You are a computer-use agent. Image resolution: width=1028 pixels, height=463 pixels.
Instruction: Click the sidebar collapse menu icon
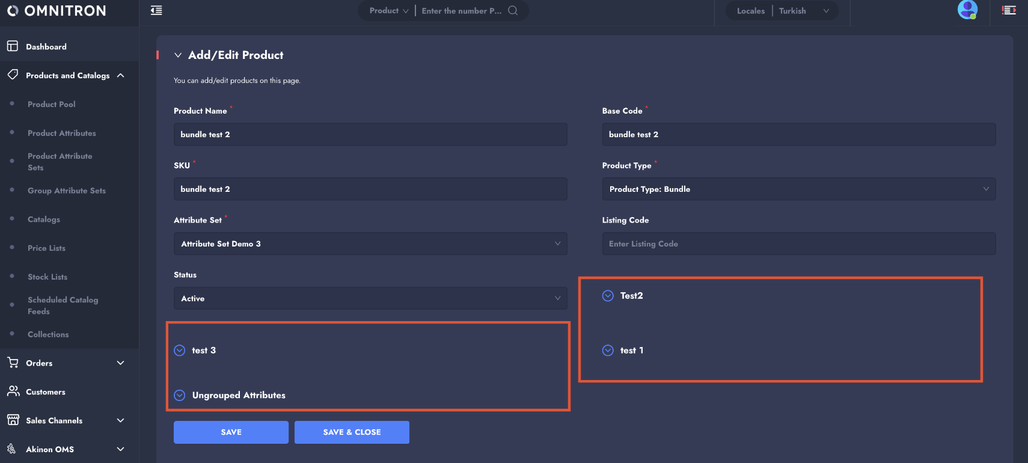[x=156, y=10]
